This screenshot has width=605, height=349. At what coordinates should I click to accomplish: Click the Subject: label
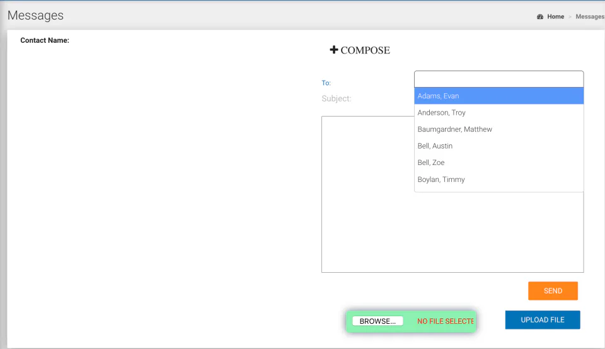coord(337,98)
